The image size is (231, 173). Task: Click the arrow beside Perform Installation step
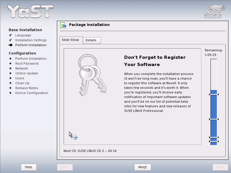point(10,45)
